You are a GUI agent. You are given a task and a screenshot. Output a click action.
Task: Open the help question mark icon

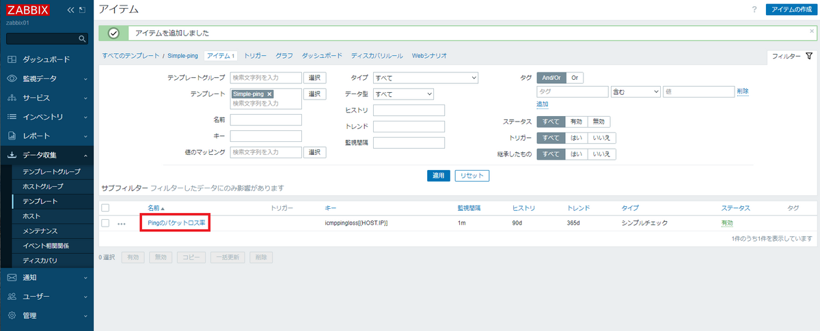[754, 10]
